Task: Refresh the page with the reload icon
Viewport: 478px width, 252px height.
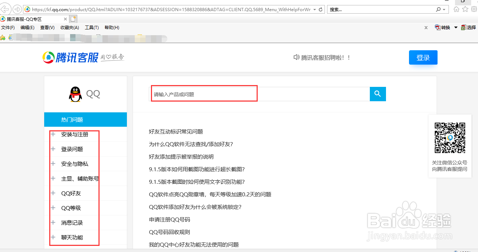Action: [321, 9]
